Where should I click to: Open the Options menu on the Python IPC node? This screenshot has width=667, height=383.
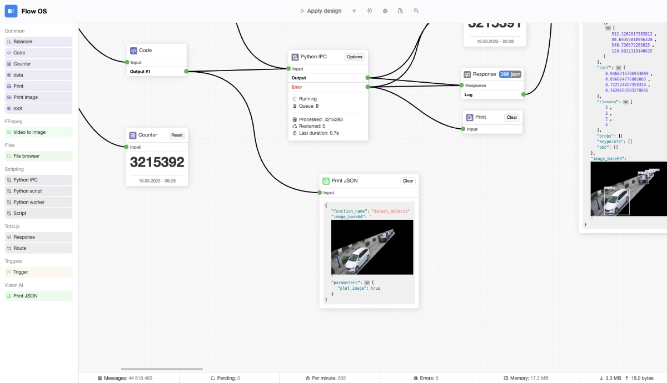coord(355,57)
